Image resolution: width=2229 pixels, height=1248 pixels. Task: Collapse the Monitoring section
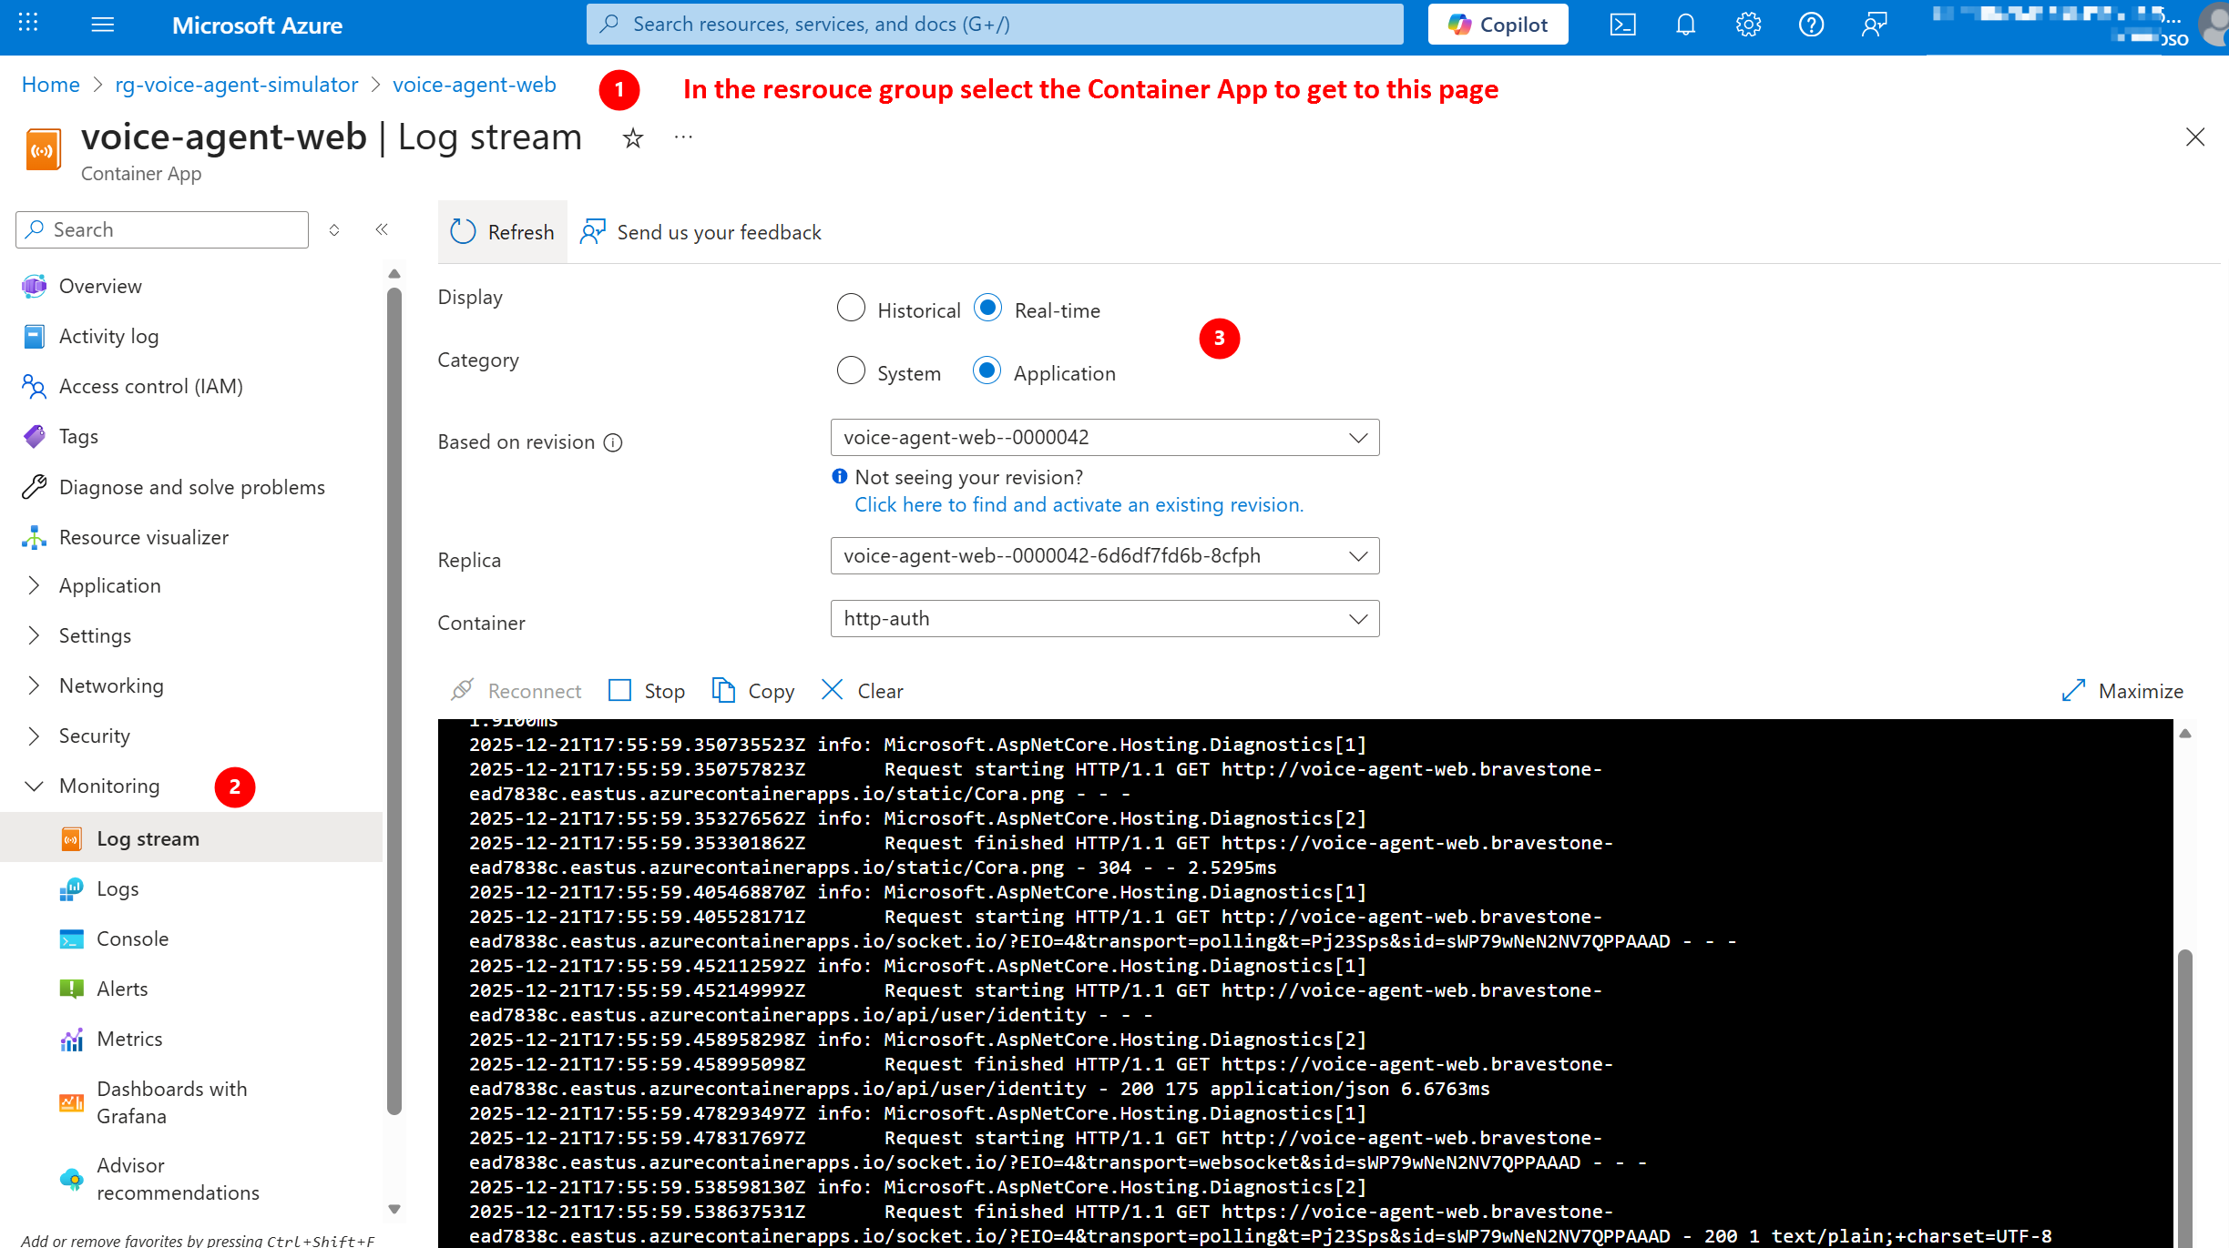(35, 786)
